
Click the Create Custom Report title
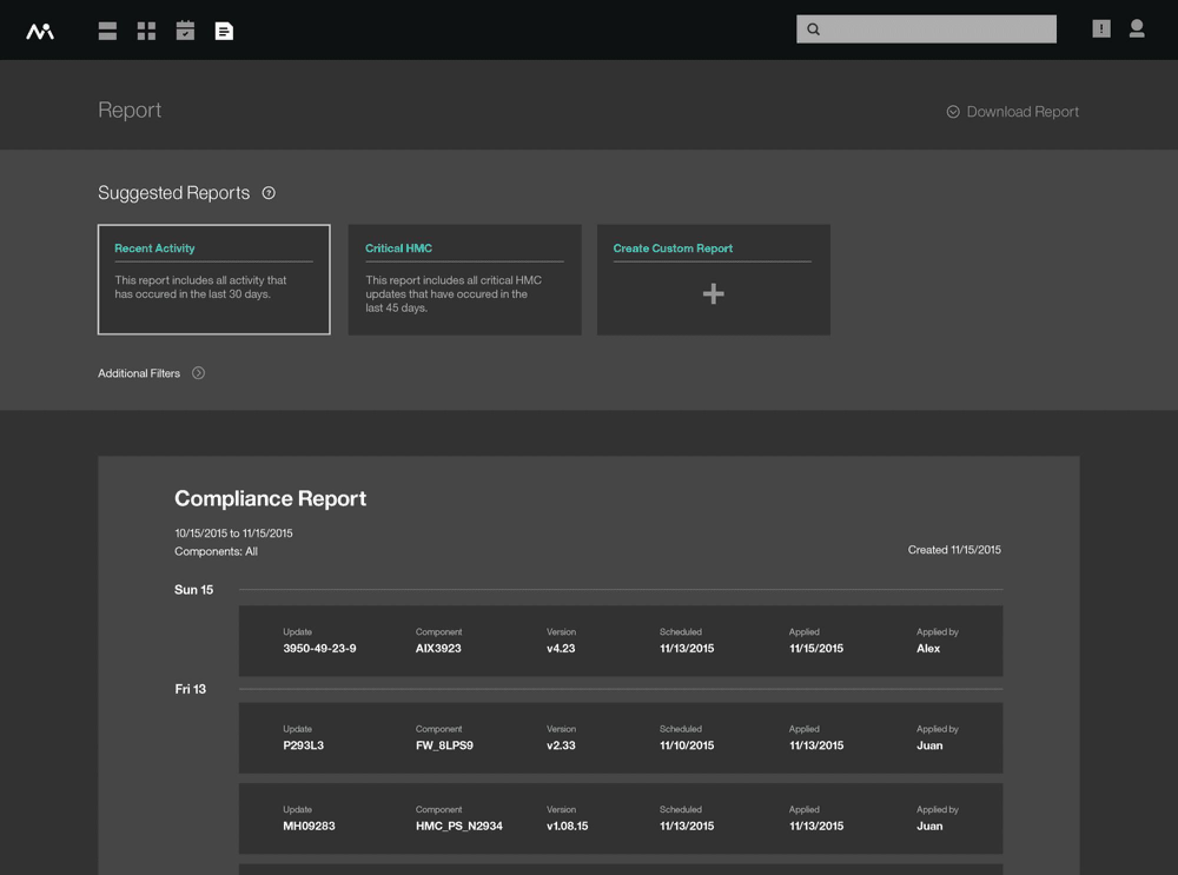click(673, 248)
